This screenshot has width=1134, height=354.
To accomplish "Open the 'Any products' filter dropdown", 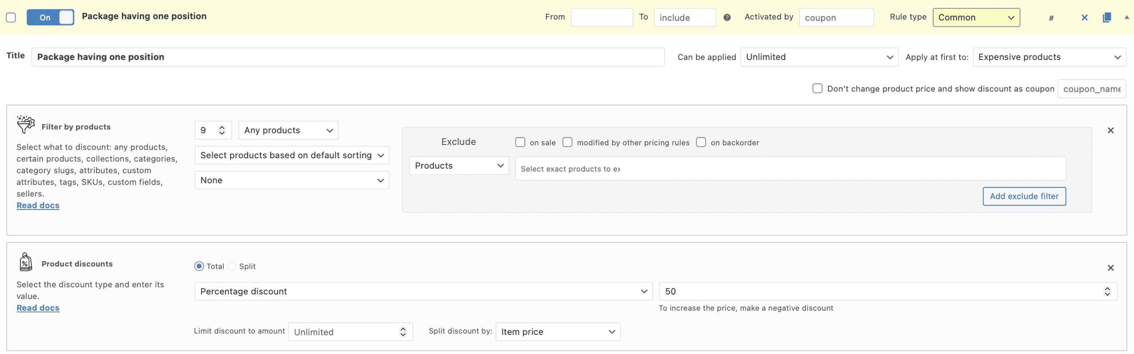I will [288, 130].
